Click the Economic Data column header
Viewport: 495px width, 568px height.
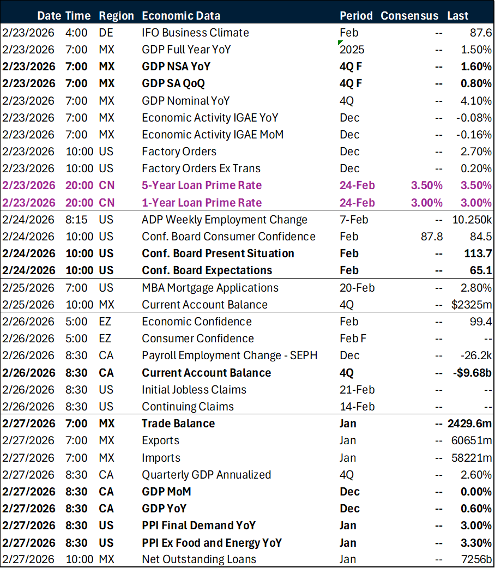click(x=180, y=16)
